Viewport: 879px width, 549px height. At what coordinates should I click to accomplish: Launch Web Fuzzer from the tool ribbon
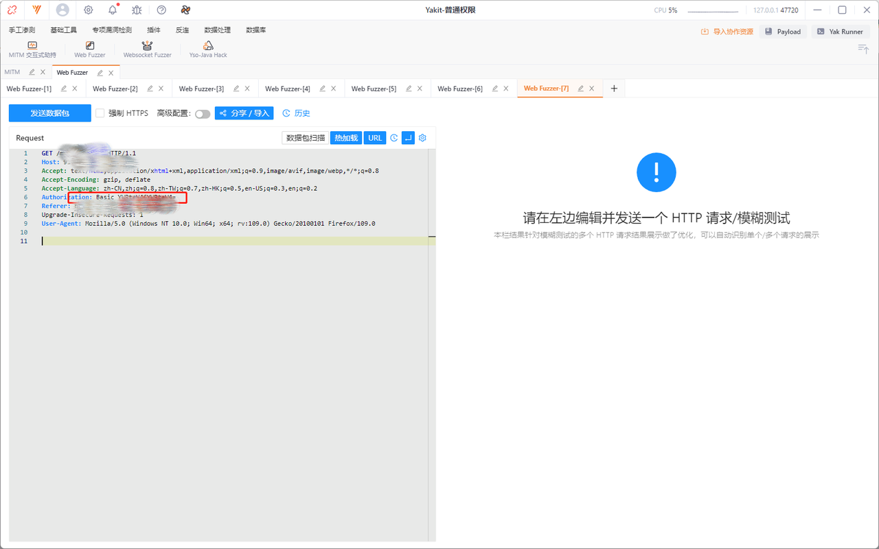(x=90, y=50)
